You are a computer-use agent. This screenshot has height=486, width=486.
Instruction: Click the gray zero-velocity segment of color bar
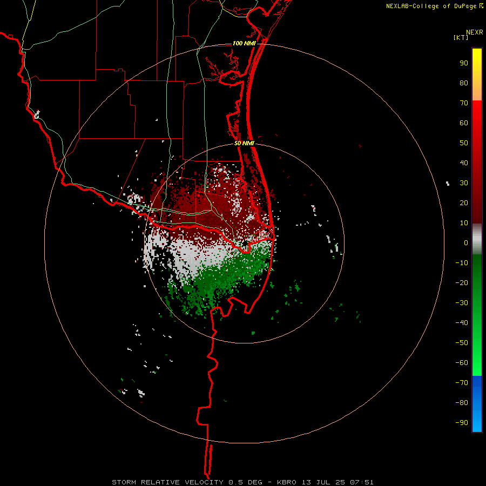point(477,239)
